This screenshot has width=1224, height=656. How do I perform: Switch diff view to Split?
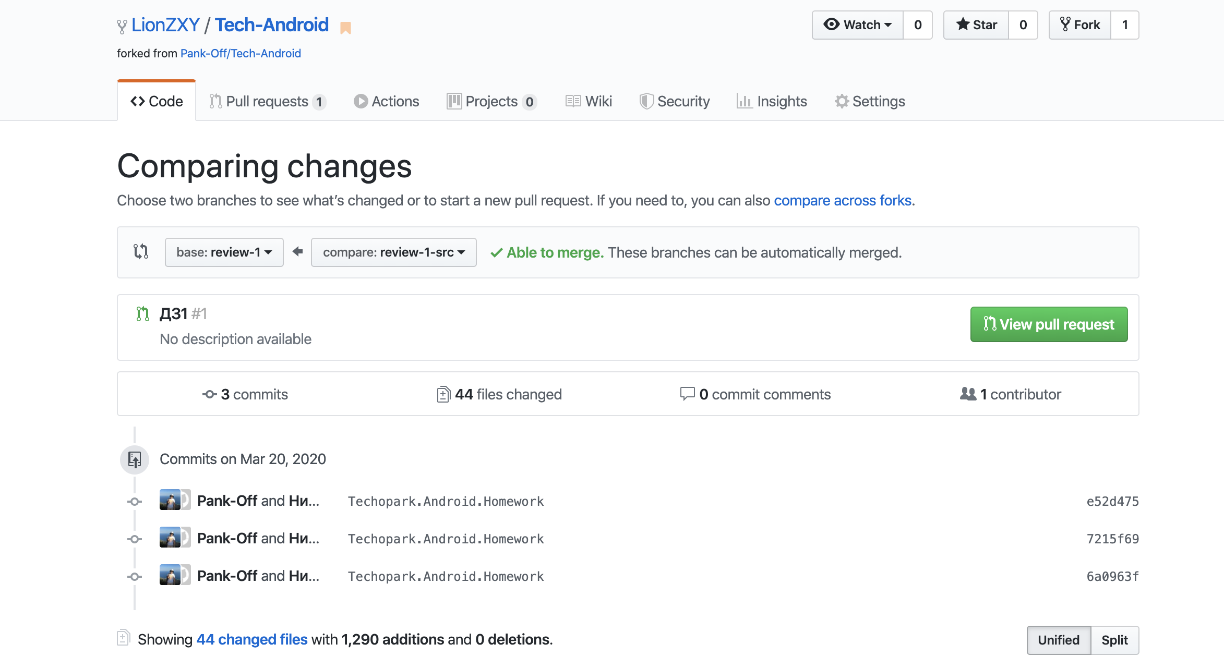[1114, 640]
